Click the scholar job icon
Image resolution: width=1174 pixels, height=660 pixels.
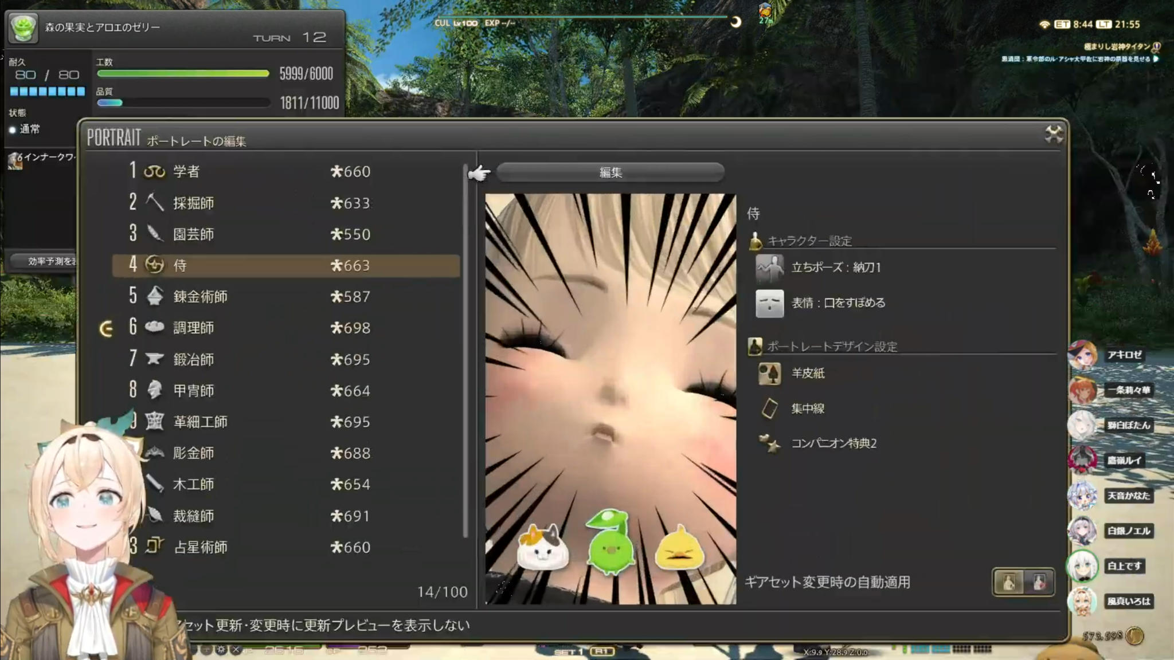154,171
